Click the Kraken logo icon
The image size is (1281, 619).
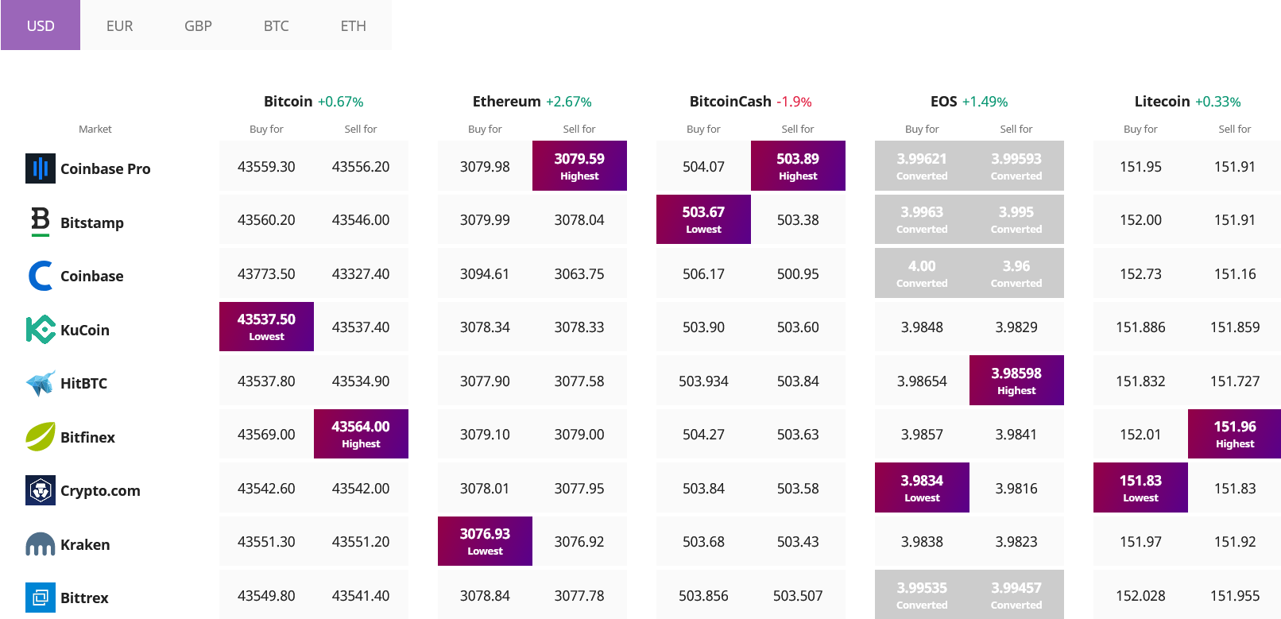(x=41, y=544)
